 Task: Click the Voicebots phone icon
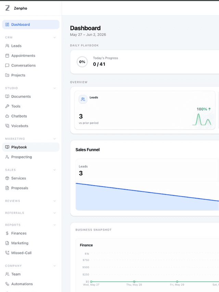tap(7, 126)
